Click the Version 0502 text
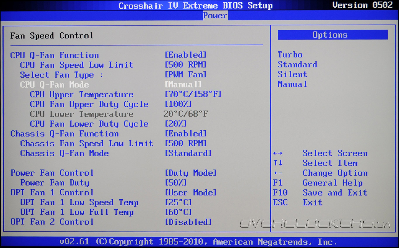The width and height of the screenshot is (399, 248). tap(363, 5)
